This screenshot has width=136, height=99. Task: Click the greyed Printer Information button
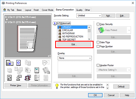click(x=39, y=85)
